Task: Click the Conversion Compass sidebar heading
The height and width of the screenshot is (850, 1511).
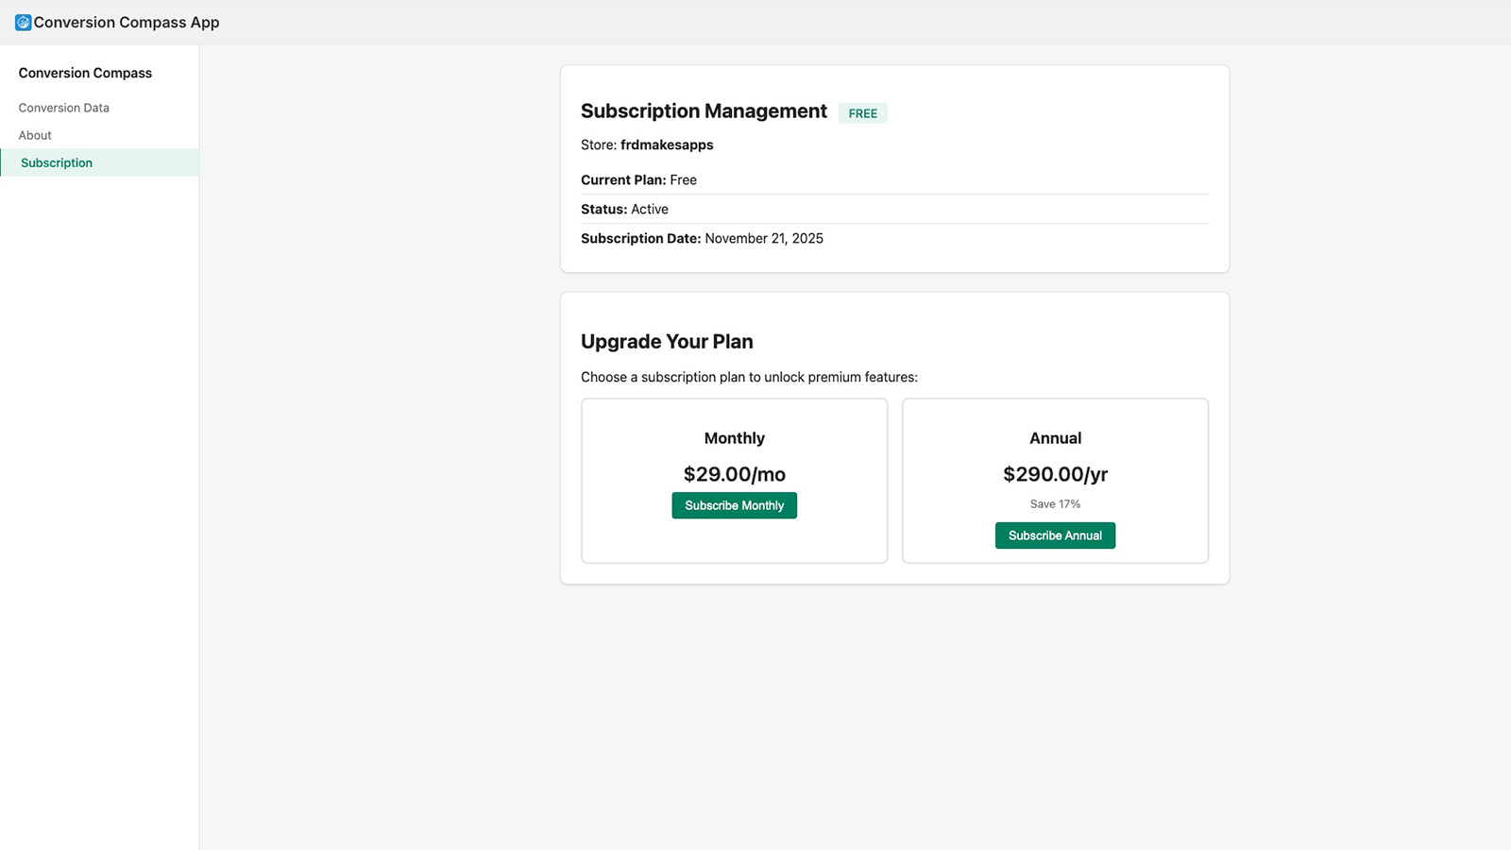Action: (85, 73)
